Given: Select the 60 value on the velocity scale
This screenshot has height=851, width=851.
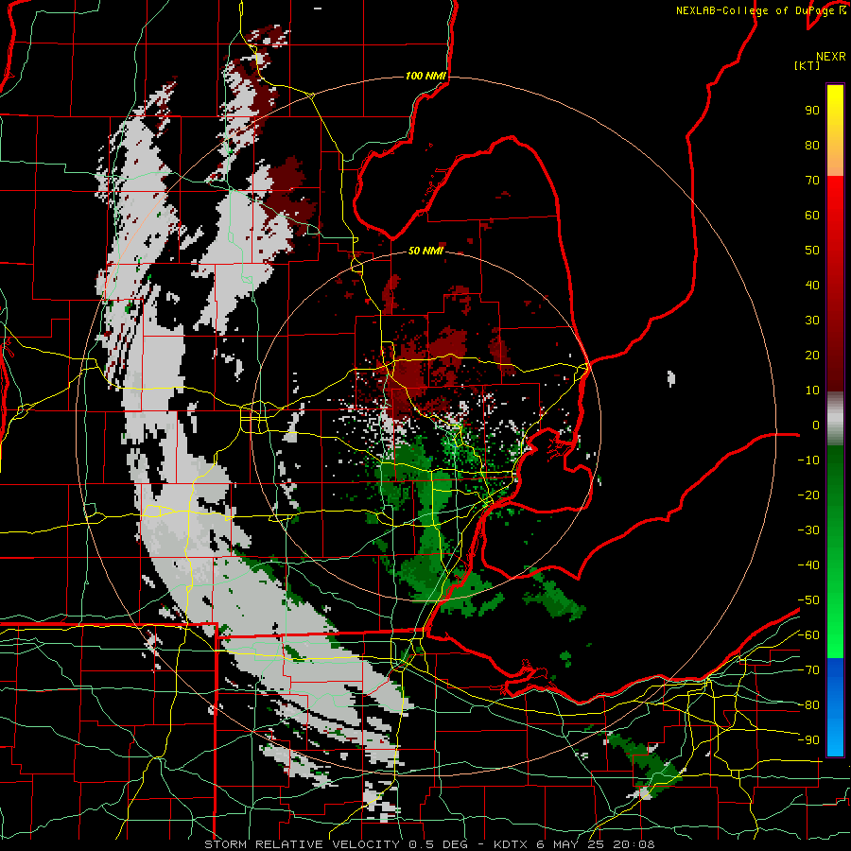Looking at the screenshot, I should point(812,216).
